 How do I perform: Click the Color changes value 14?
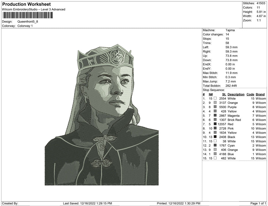click(x=227, y=34)
